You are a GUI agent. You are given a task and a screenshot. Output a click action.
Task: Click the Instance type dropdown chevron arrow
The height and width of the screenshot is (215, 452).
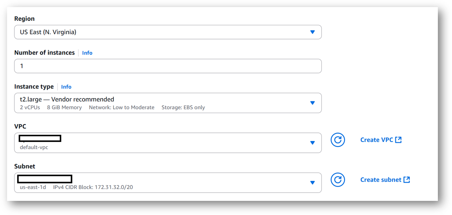pos(312,103)
